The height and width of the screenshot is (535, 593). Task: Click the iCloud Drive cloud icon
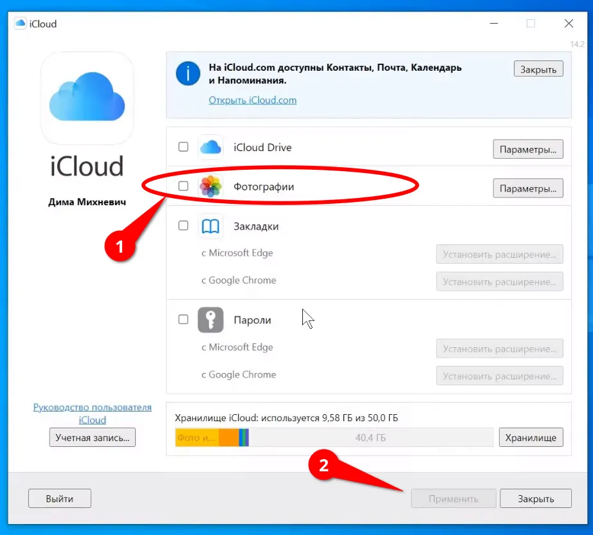point(211,147)
